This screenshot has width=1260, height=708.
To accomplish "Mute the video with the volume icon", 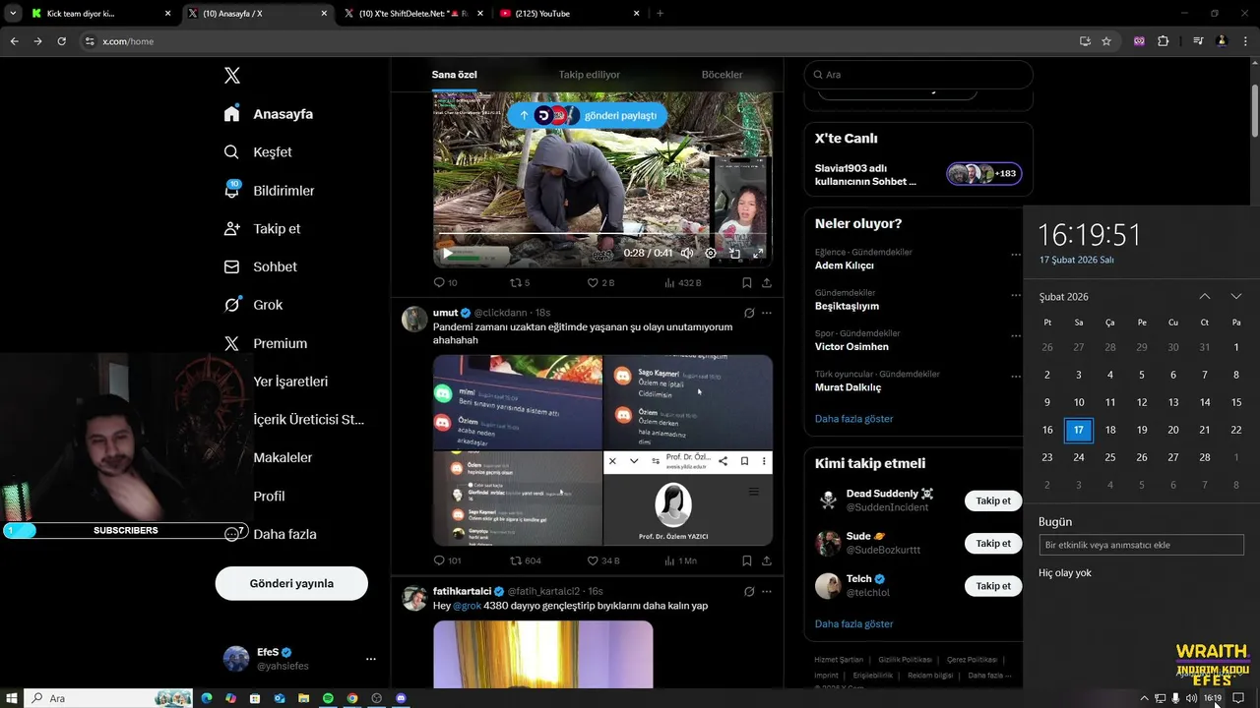I will click(687, 253).
